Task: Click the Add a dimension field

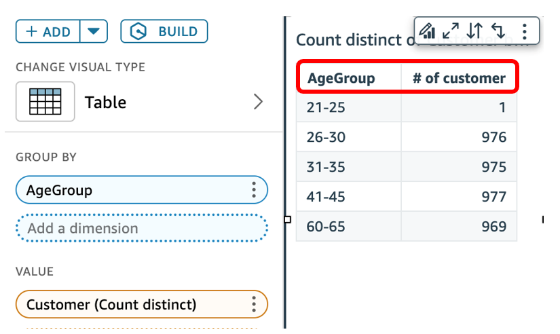Action: pyautogui.click(x=141, y=229)
